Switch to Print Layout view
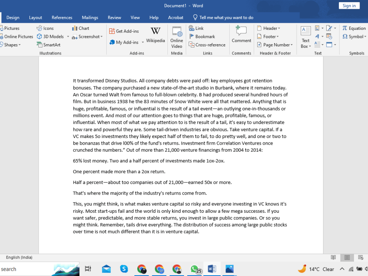The width and height of the screenshot is (368, 276). point(347,257)
